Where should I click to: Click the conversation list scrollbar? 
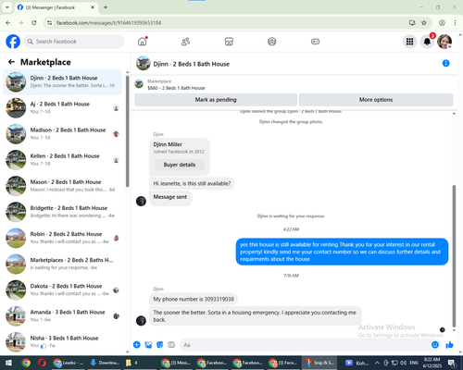(127, 131)
